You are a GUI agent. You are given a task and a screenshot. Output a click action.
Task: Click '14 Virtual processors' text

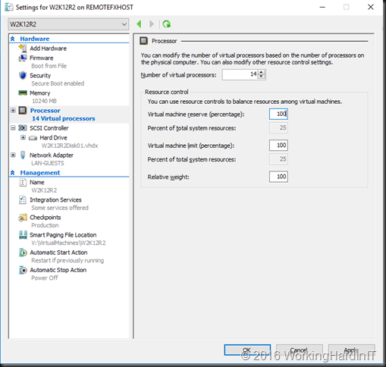(x=64, y=118)
